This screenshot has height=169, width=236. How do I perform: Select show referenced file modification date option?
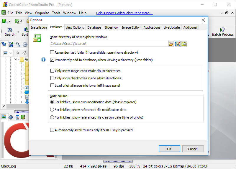click(x=52, y=110)
